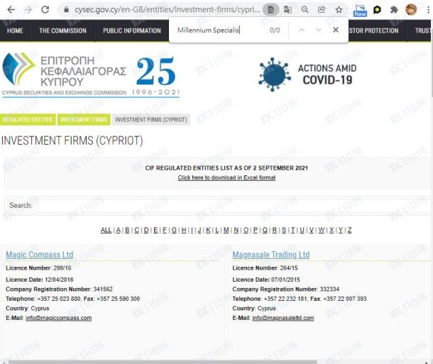The height and width of the screenshot is (364, 433).
Task: Download the list in Excel format
Action: 226,177
